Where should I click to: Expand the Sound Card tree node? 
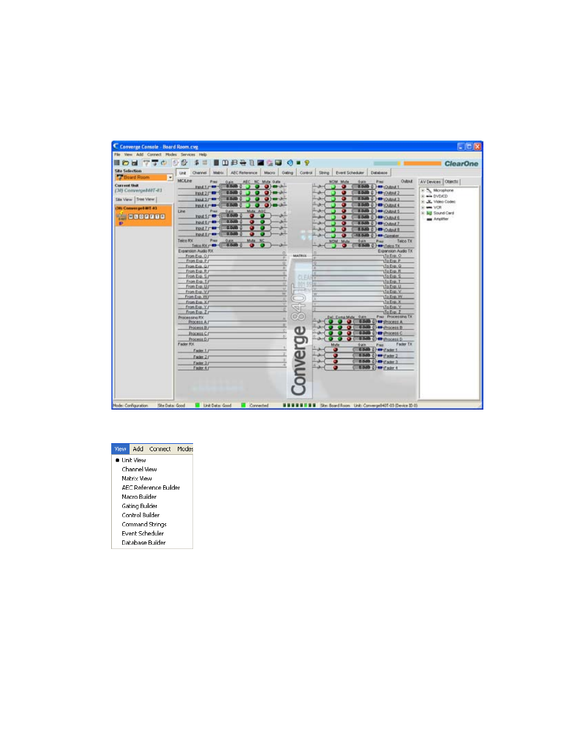point(422,213)
